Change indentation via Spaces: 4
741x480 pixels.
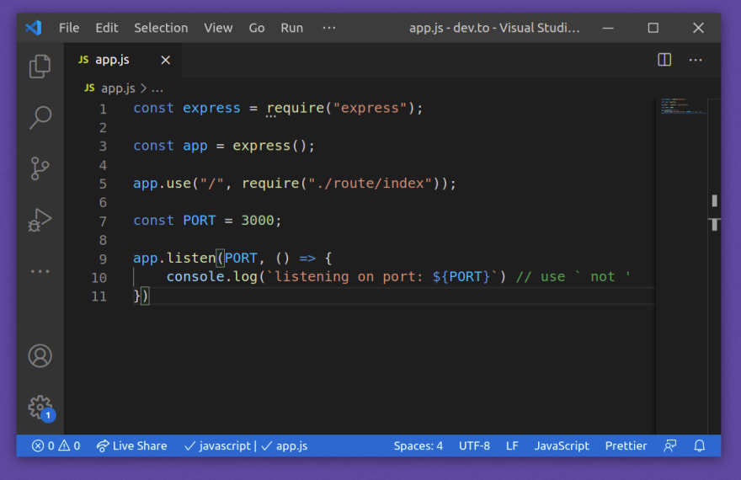click(x=418, y=445)
